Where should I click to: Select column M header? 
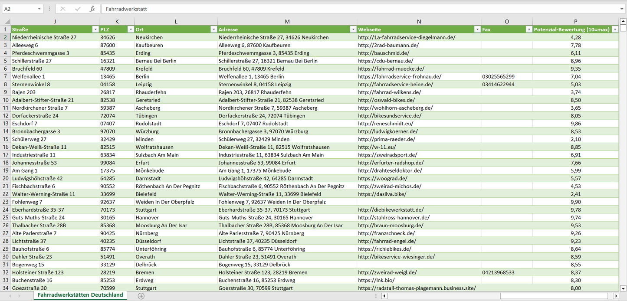click(x=287, y=22)
